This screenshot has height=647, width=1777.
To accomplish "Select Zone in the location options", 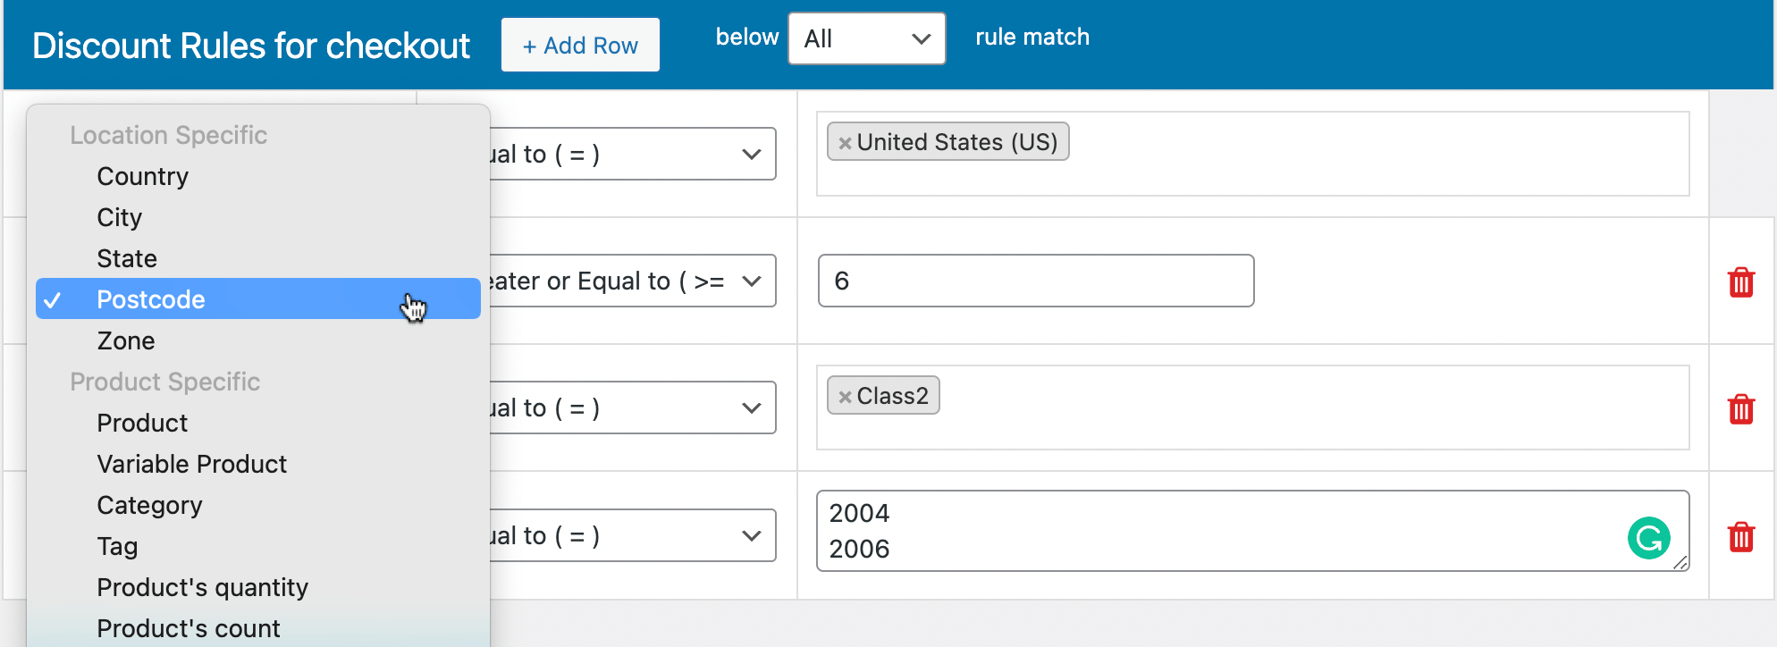I will 126,340.
